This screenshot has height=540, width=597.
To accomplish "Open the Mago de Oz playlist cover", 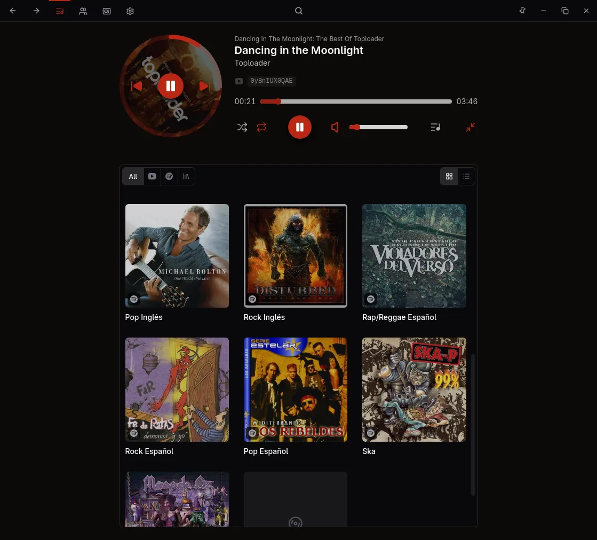I will 177,499.
